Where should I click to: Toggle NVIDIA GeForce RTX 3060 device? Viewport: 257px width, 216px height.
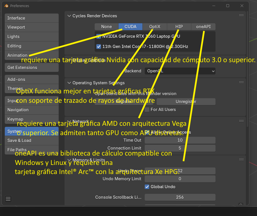tap(98, 36)
